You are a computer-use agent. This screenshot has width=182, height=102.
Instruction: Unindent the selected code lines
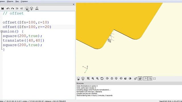(17, 8)
